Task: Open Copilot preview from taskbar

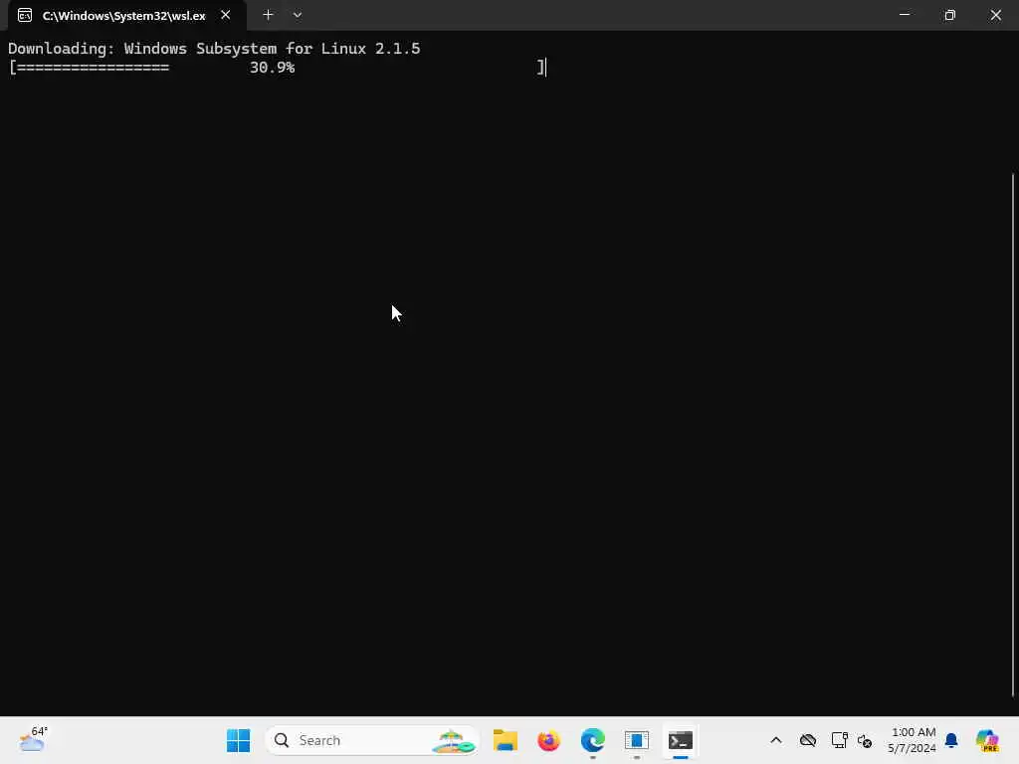Action: [987, 740]
